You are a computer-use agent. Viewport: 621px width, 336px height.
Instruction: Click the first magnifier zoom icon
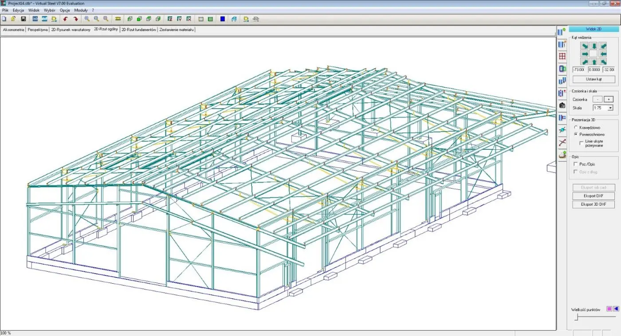point(87,19)
